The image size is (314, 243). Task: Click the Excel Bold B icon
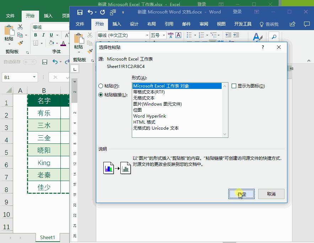click(36, 35)
